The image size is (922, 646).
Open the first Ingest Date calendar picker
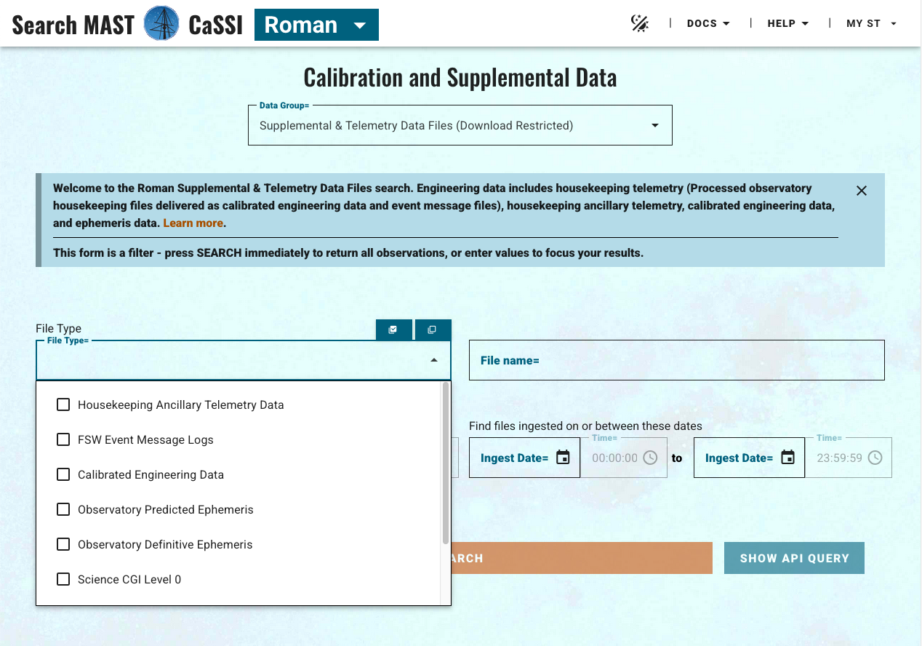tap(563, 458)
